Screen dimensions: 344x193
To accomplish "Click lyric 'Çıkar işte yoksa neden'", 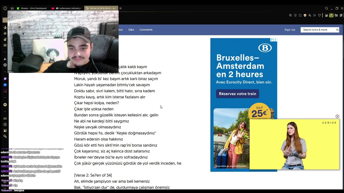I will (94, 109).
